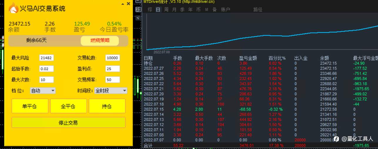Image resolution: width=378 pixels, height=149 pixels.
Task: Select the 2022.07.15 row date
Action: point(153,109)
